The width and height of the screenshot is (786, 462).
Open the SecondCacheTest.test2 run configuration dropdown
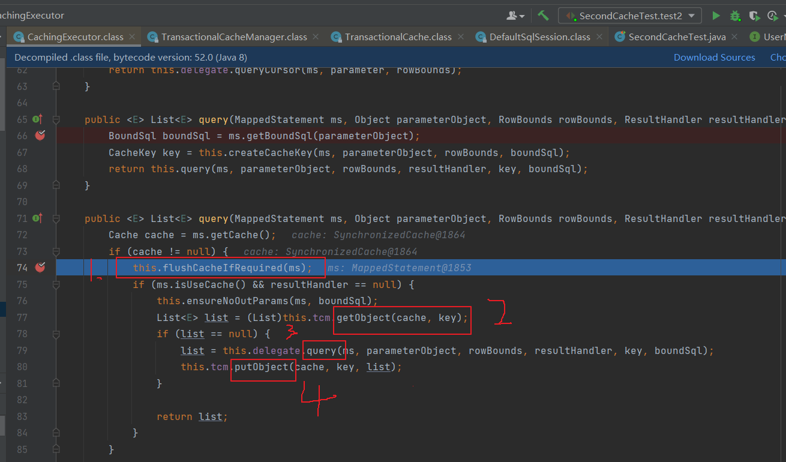click(629, 16)
